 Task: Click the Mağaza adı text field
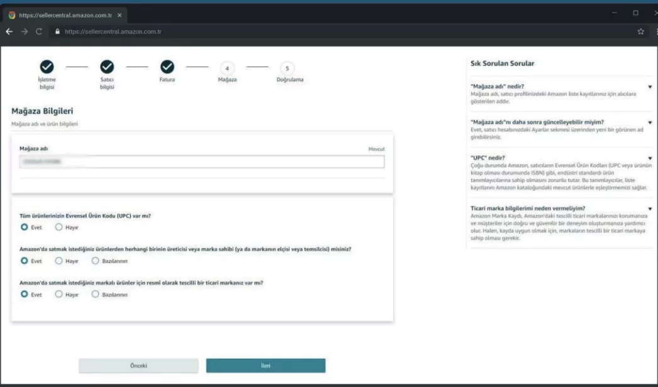(x=202, y=162)
